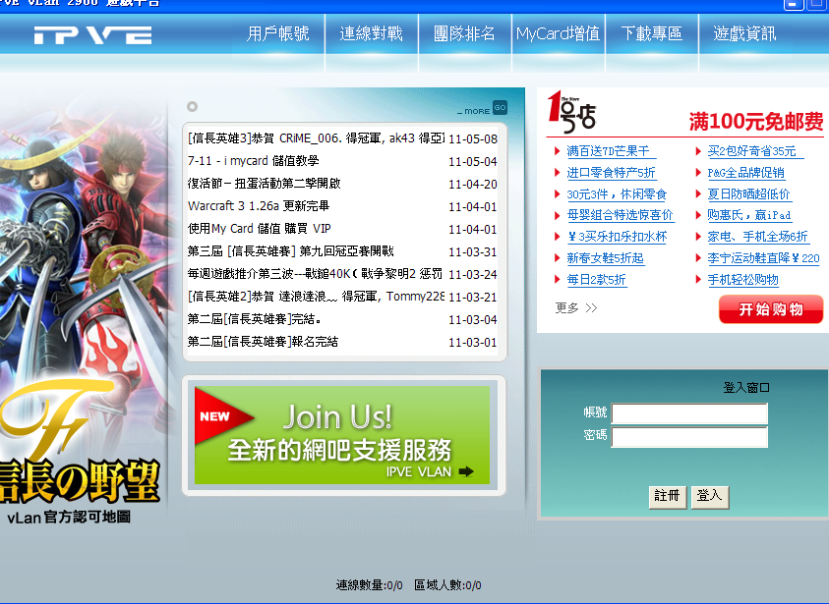Open the 家电、手机全场6折 link
The width and height of the screenshot is (829, 604).
coord(758,237)
